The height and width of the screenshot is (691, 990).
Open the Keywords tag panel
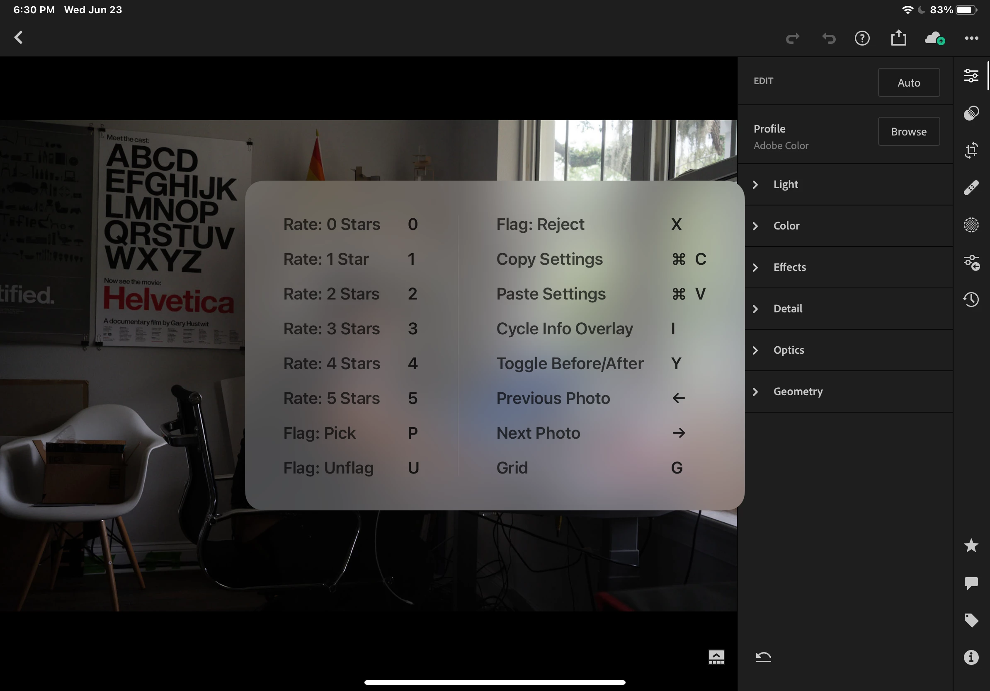[x=971, y=620]
